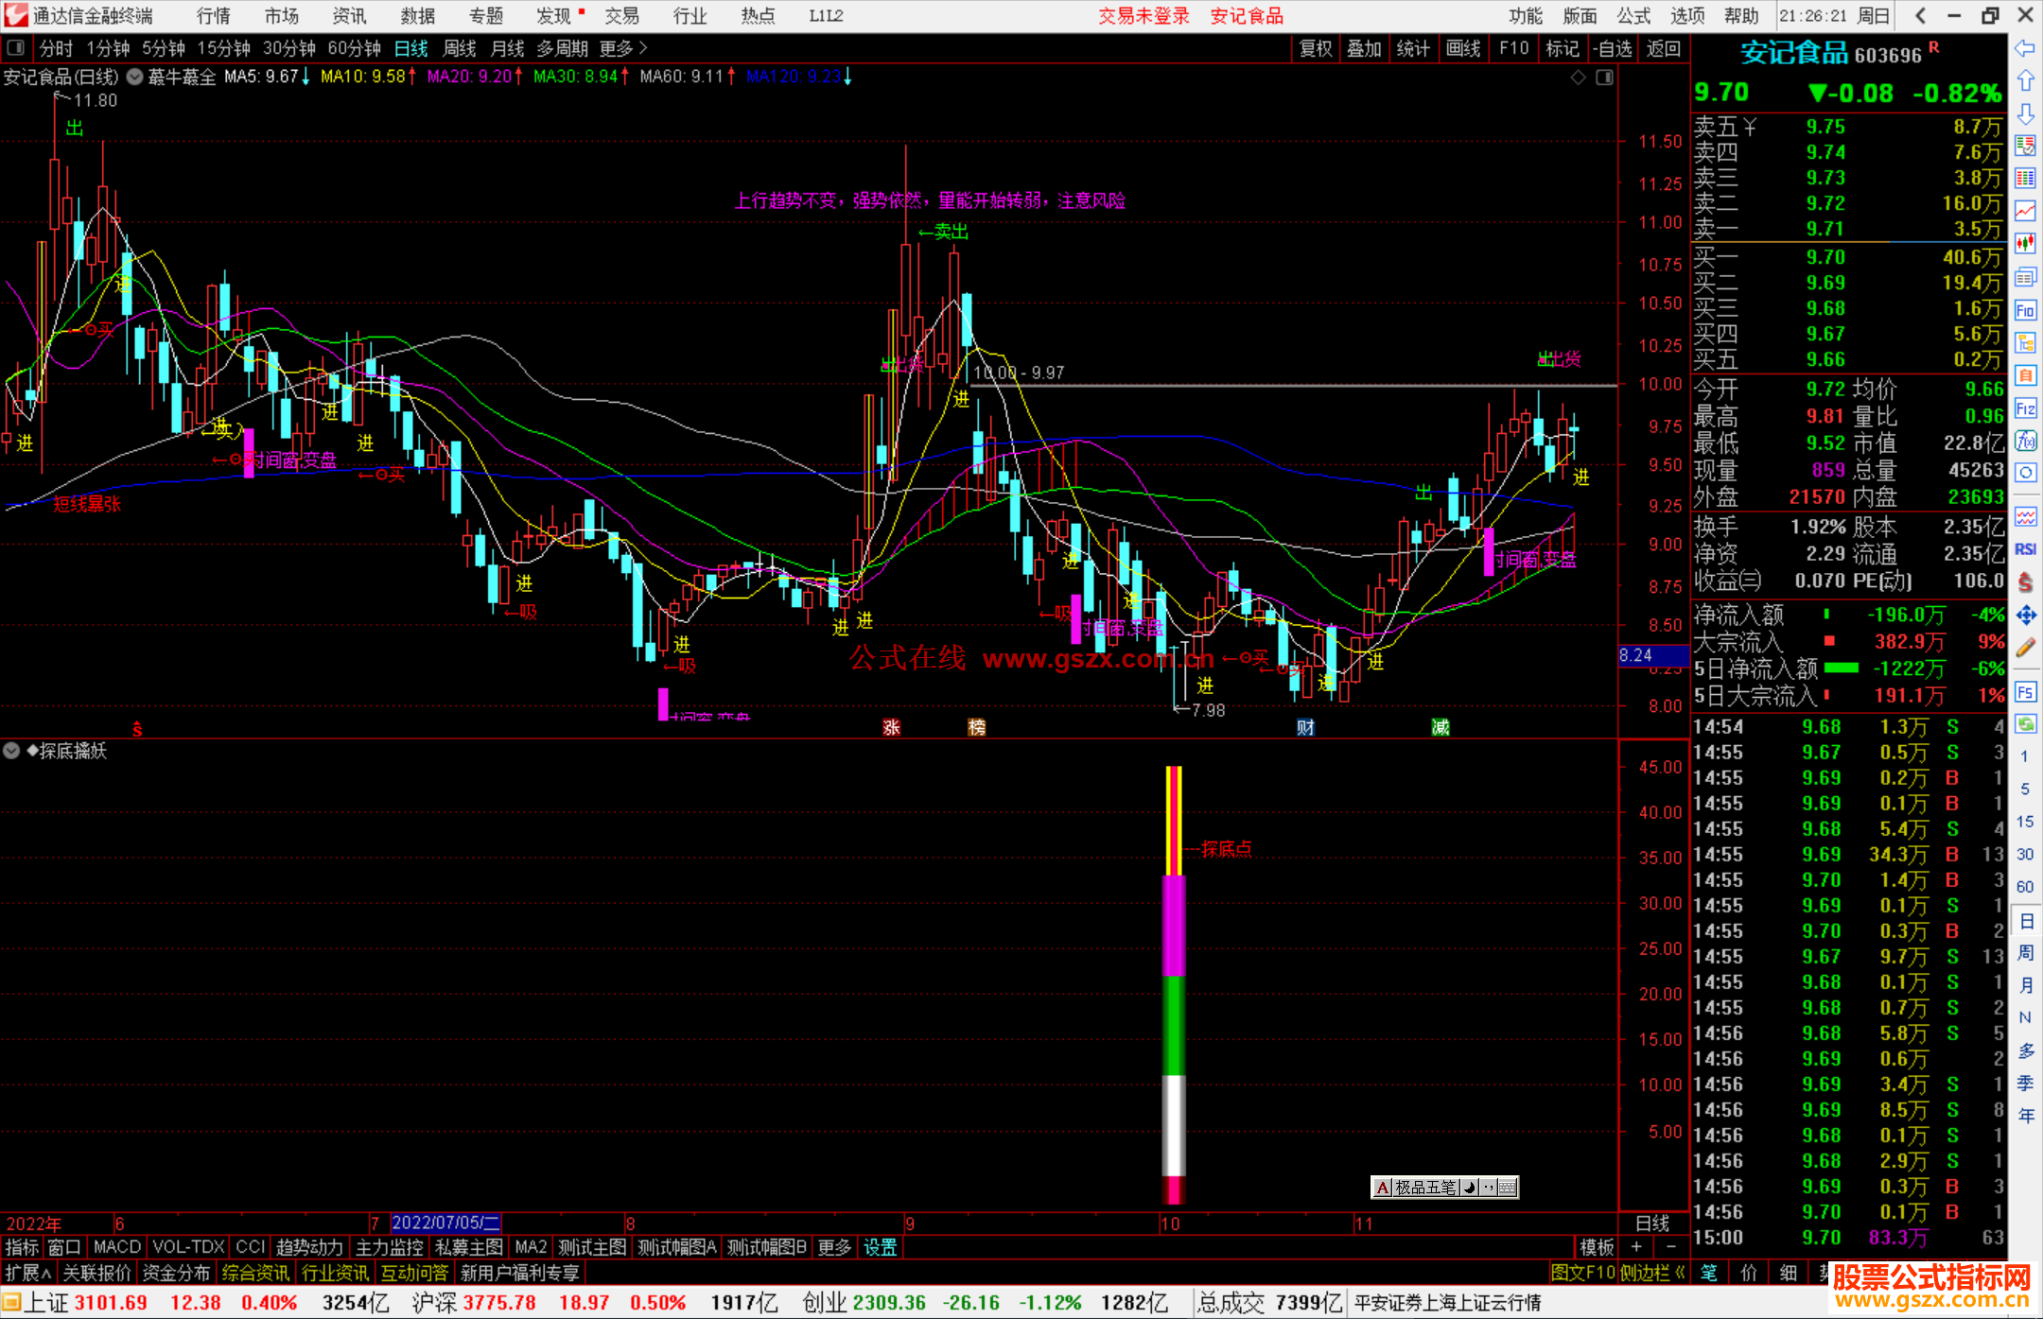Open the 行情 menu
Viewport: 2043px width, 1319px height.
[x=214, y=16]
